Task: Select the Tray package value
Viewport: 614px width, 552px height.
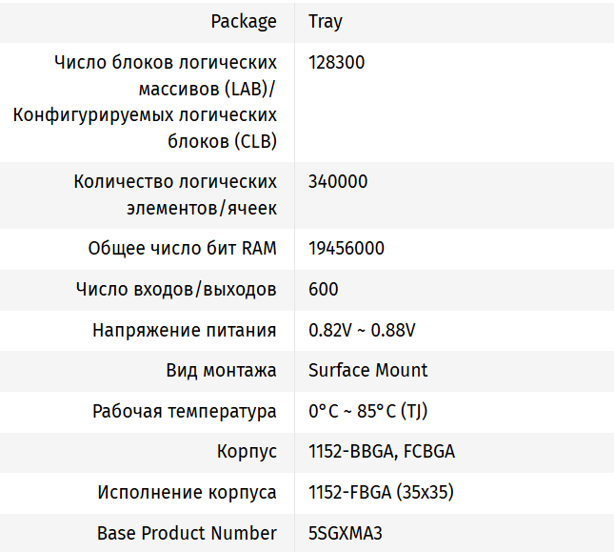Action: [x=326, y=21]
